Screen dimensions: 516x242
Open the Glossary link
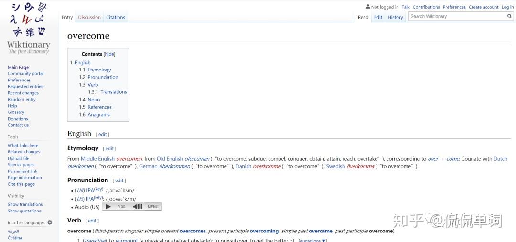(16, 112)
